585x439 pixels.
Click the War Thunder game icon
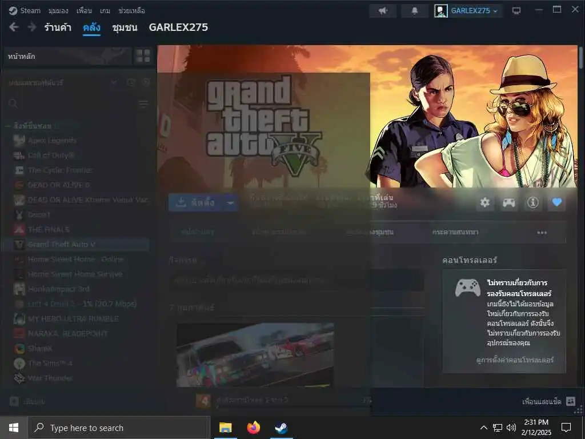(x=19, y=378)
